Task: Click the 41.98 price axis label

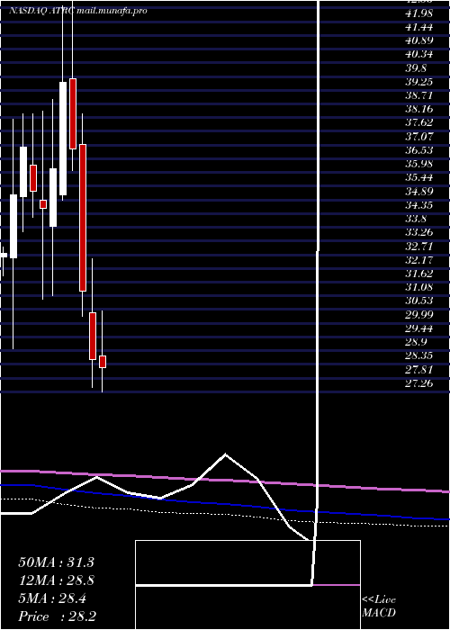Action: point(419,13)
